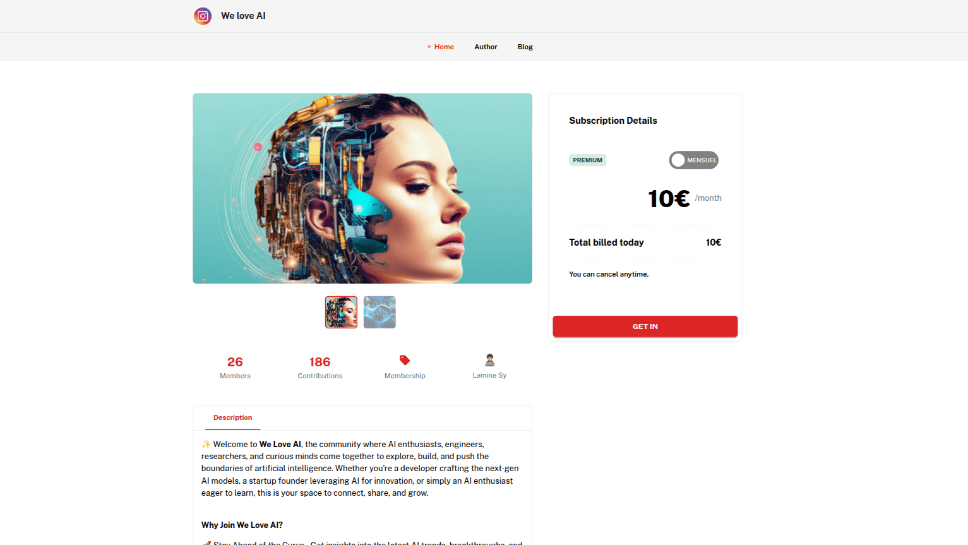Screen dimensions: 968x545
Task: Go to the Author page
Action: pyautogui.click(x=486, y=47)
